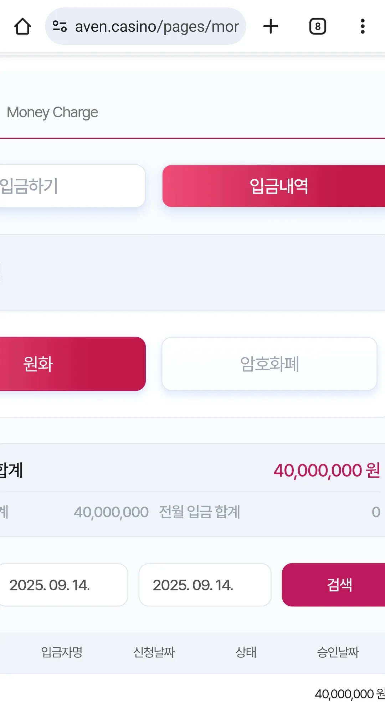Open a new tab with plus icon

pyautogui.click(x=271, y=26)
